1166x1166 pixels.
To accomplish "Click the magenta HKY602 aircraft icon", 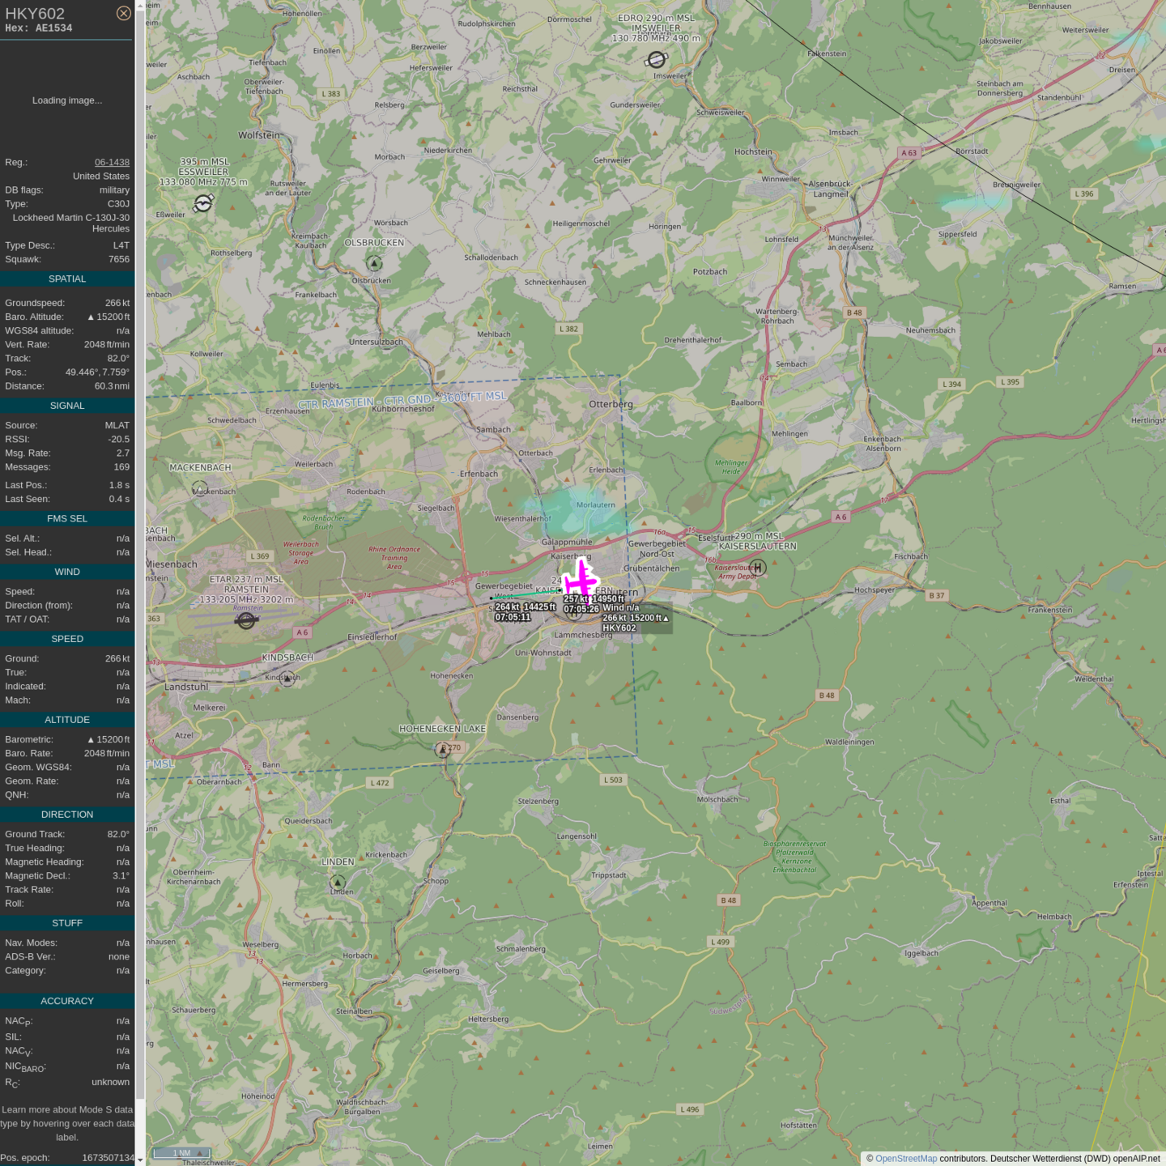I will (580, 580).
